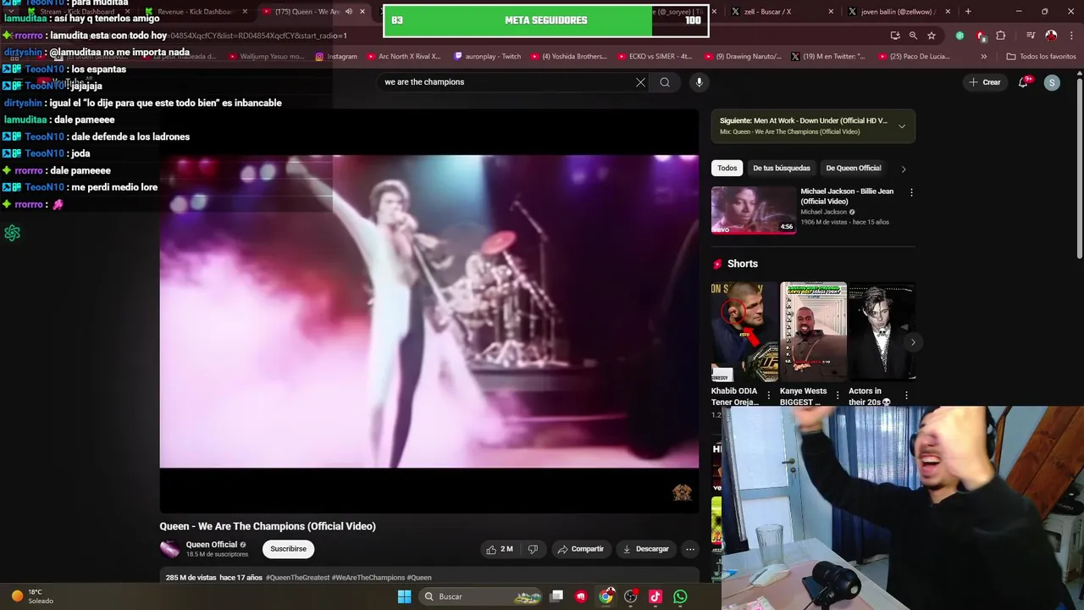
Task: Switch to the 'joven ballin (@zellwow)' tab
Action: pos(898,12)
